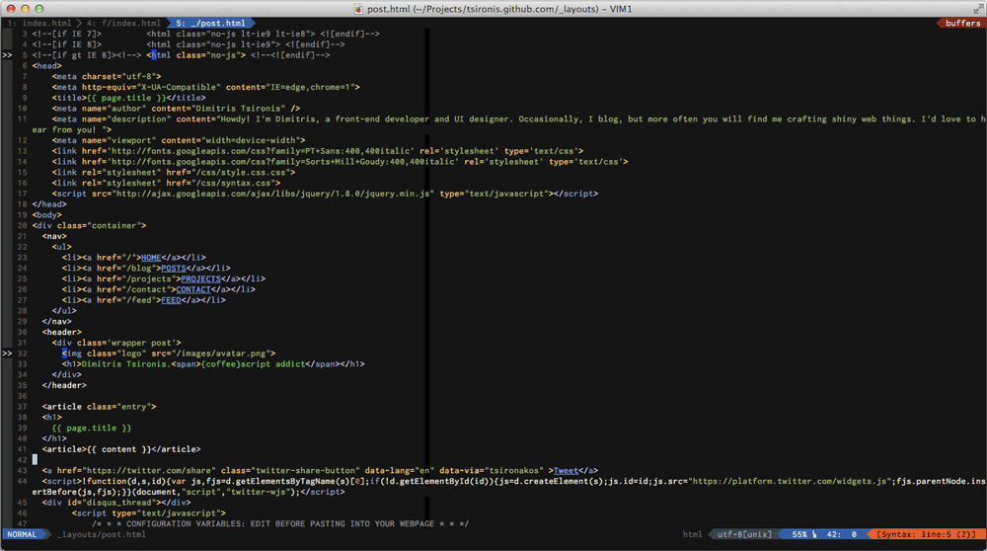987x551 pixels.
Task: Click the /images/avatar.png img line
Action: tap(169, 354)
